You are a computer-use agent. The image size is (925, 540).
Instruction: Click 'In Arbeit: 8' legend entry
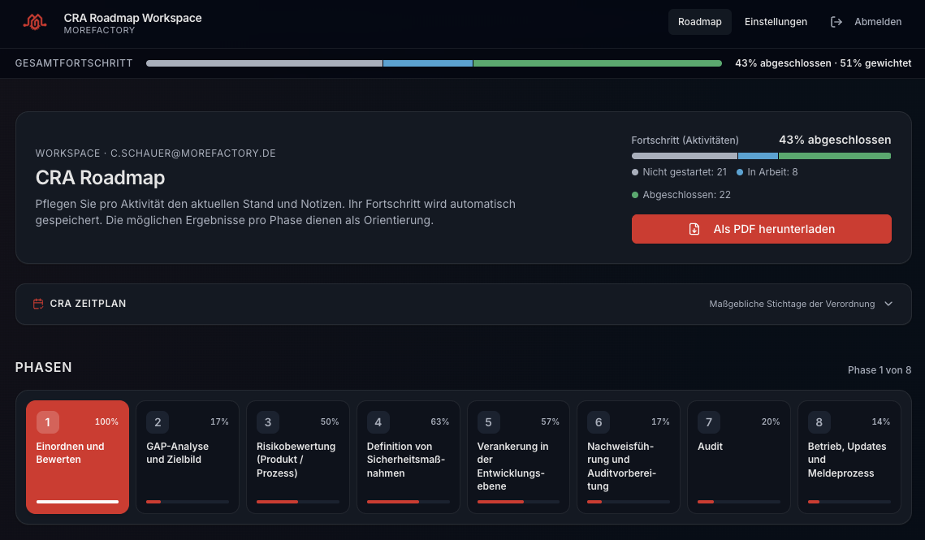[x=767, y=172]
